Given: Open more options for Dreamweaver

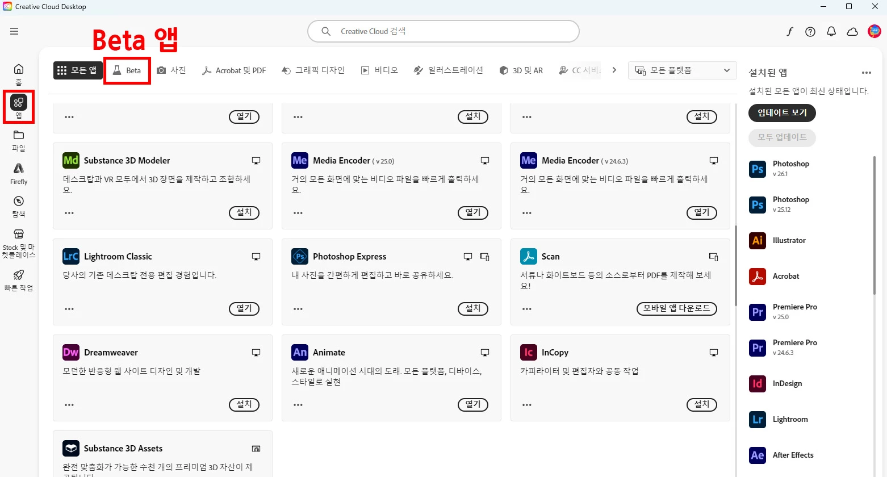Looking at the screenshot, I should tap(69, 405).
